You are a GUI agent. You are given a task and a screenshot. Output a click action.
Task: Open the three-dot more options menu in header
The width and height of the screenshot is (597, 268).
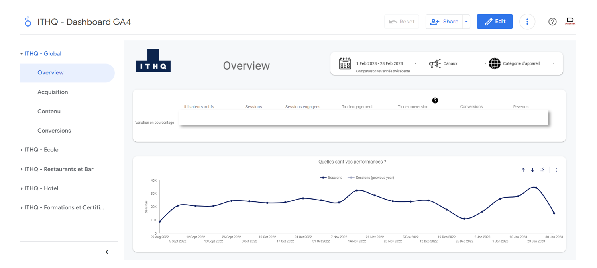coord(527,22)
